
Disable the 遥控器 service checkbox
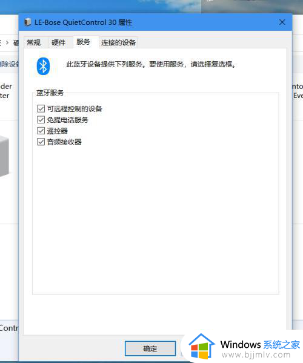point(41,131)
